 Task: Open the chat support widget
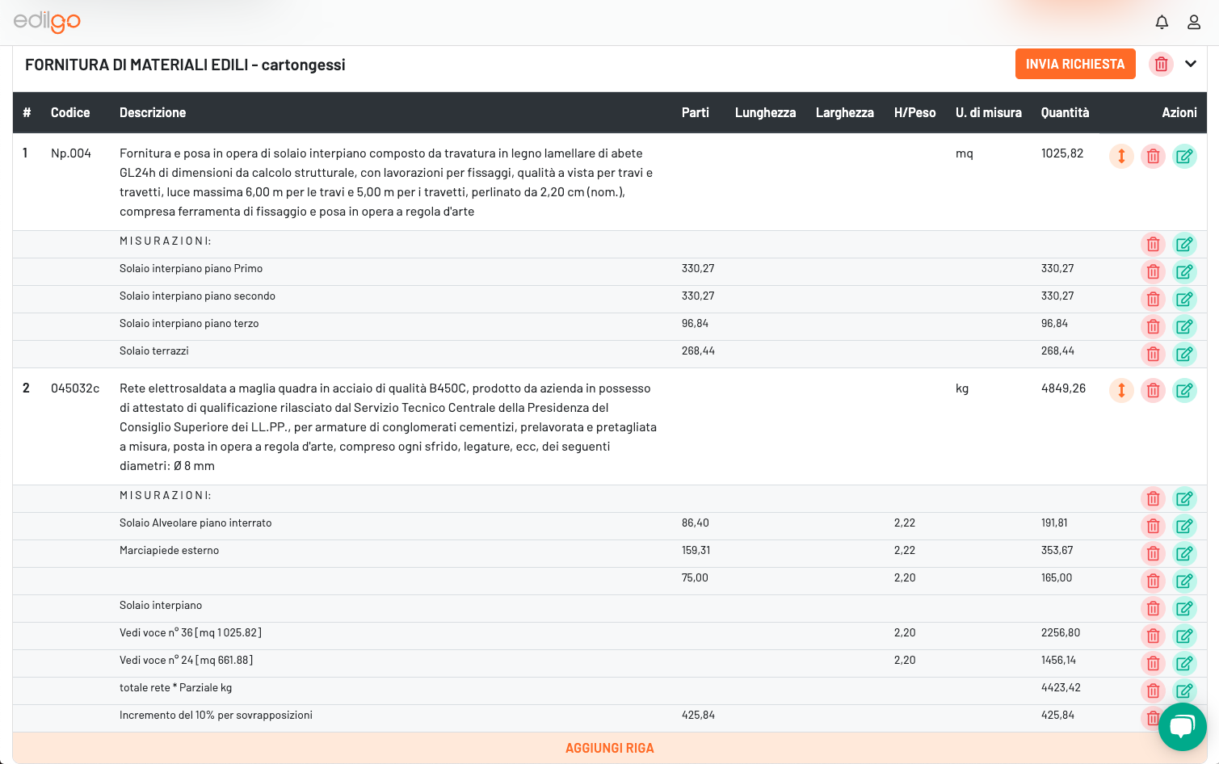click(x=1182, y=727)
